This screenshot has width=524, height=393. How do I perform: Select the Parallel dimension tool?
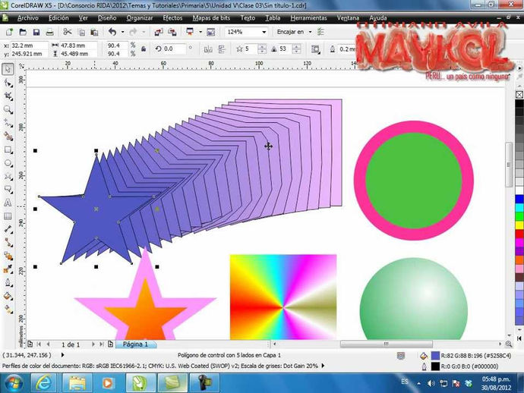pyautogui.click(x=8, y=229)
